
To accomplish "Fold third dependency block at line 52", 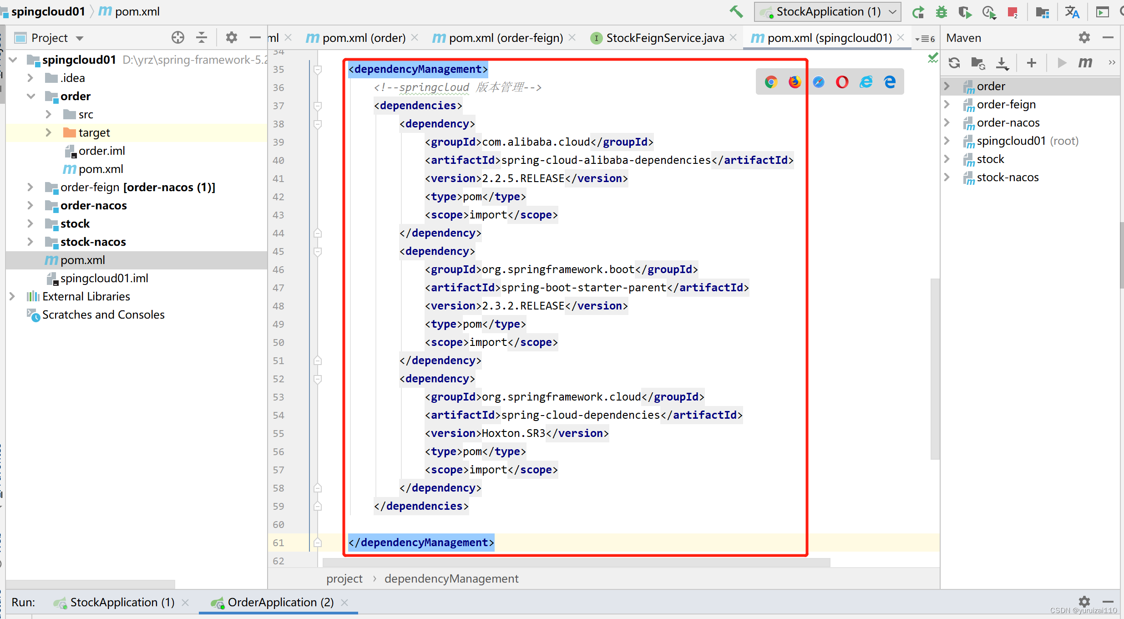I will [x=318, y=379].
